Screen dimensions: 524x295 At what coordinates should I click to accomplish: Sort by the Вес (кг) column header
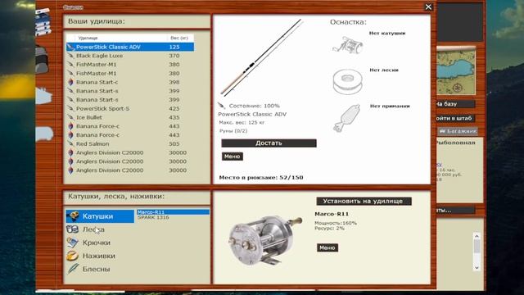point(179,39)
